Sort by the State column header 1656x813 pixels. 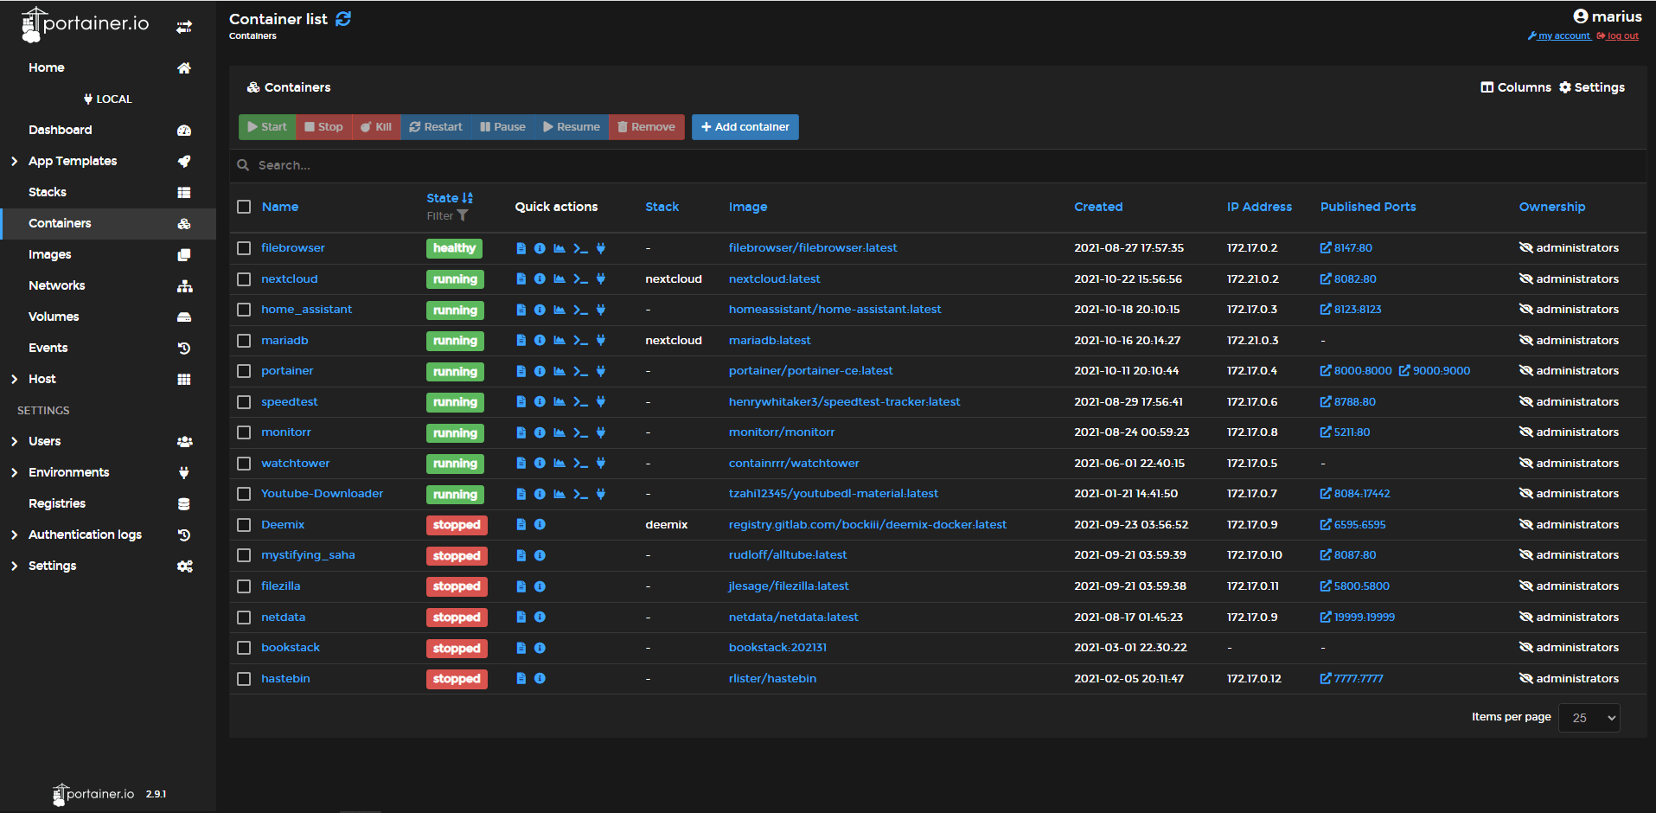tap(449, 198)
